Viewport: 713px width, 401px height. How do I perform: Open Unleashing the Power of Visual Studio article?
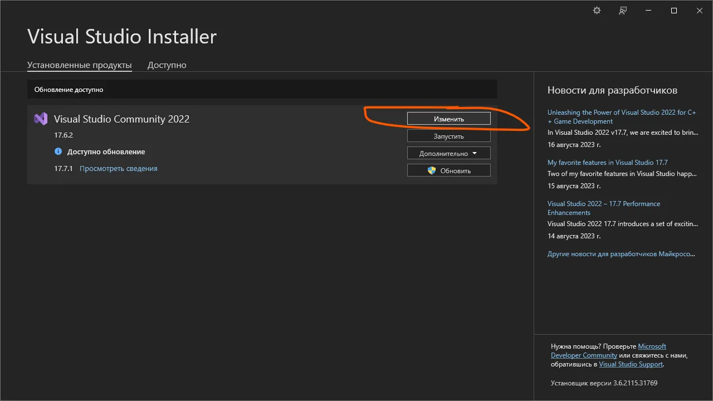pos(622,116)
